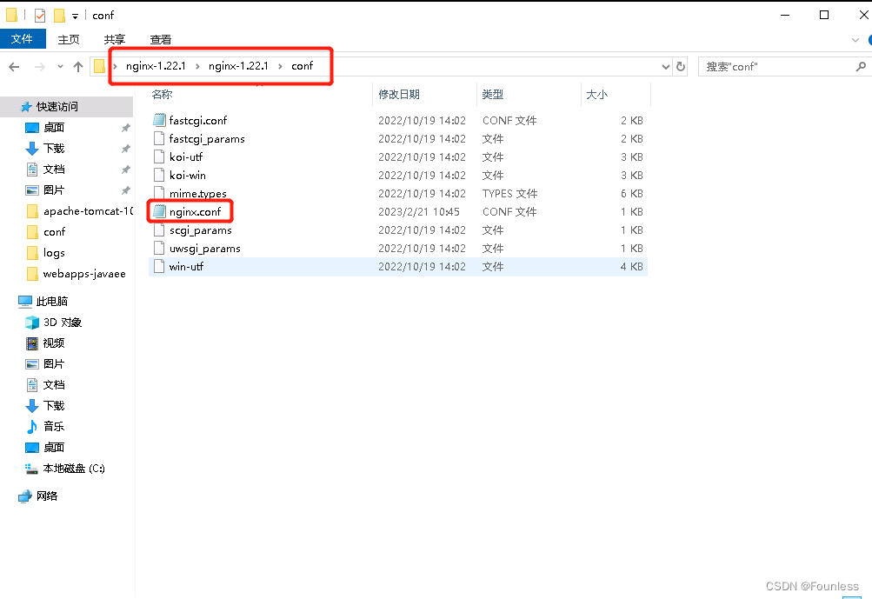Open 桌面 under quick access
872x599 pixels.
54,128
